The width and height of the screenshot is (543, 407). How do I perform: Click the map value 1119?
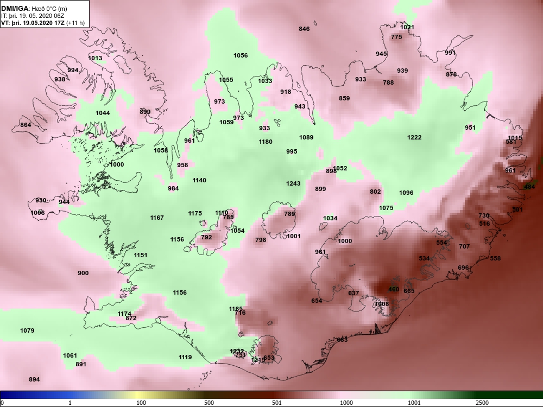click(x=185, y=357)
